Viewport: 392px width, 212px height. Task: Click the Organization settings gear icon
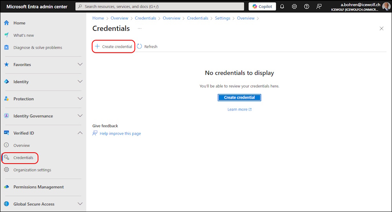(7, 170)
